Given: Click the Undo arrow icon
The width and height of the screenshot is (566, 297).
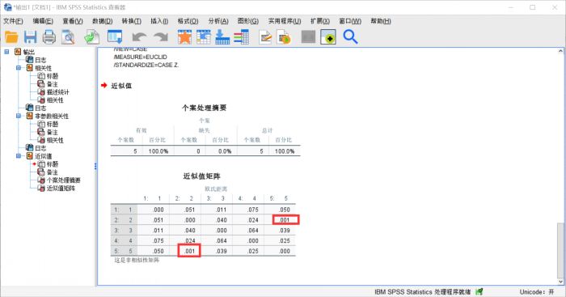Looking at the screenshot, I should click(x=139, y=37).
